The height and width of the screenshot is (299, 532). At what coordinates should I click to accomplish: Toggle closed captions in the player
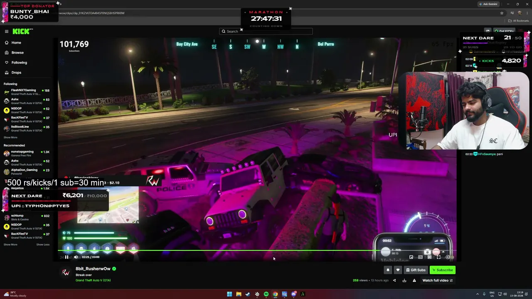[420, 257]
